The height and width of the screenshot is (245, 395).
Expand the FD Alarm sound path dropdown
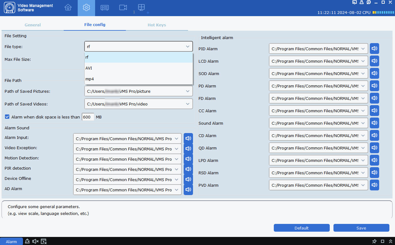362,98
